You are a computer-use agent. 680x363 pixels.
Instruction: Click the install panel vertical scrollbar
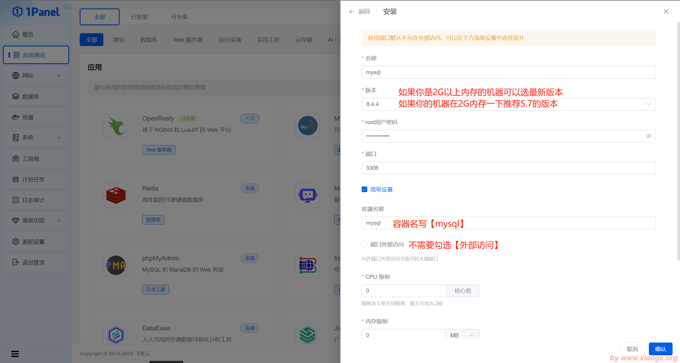(678, 141)
